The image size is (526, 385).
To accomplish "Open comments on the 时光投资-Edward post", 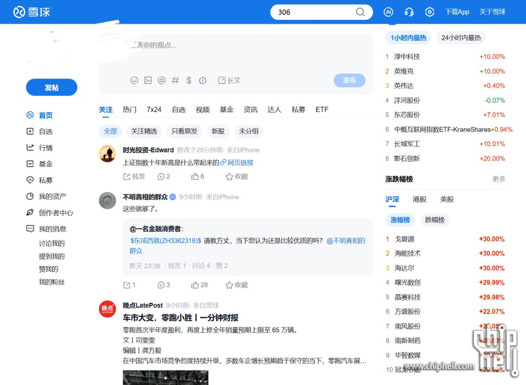I will click(164, 177).
